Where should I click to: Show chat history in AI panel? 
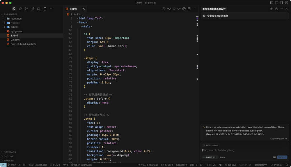(276, 9)
